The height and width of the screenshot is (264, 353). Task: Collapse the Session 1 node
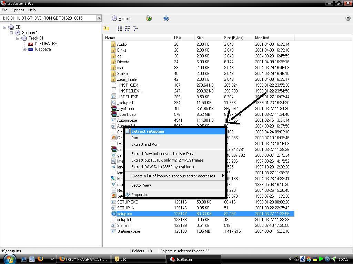click(11, 33)
